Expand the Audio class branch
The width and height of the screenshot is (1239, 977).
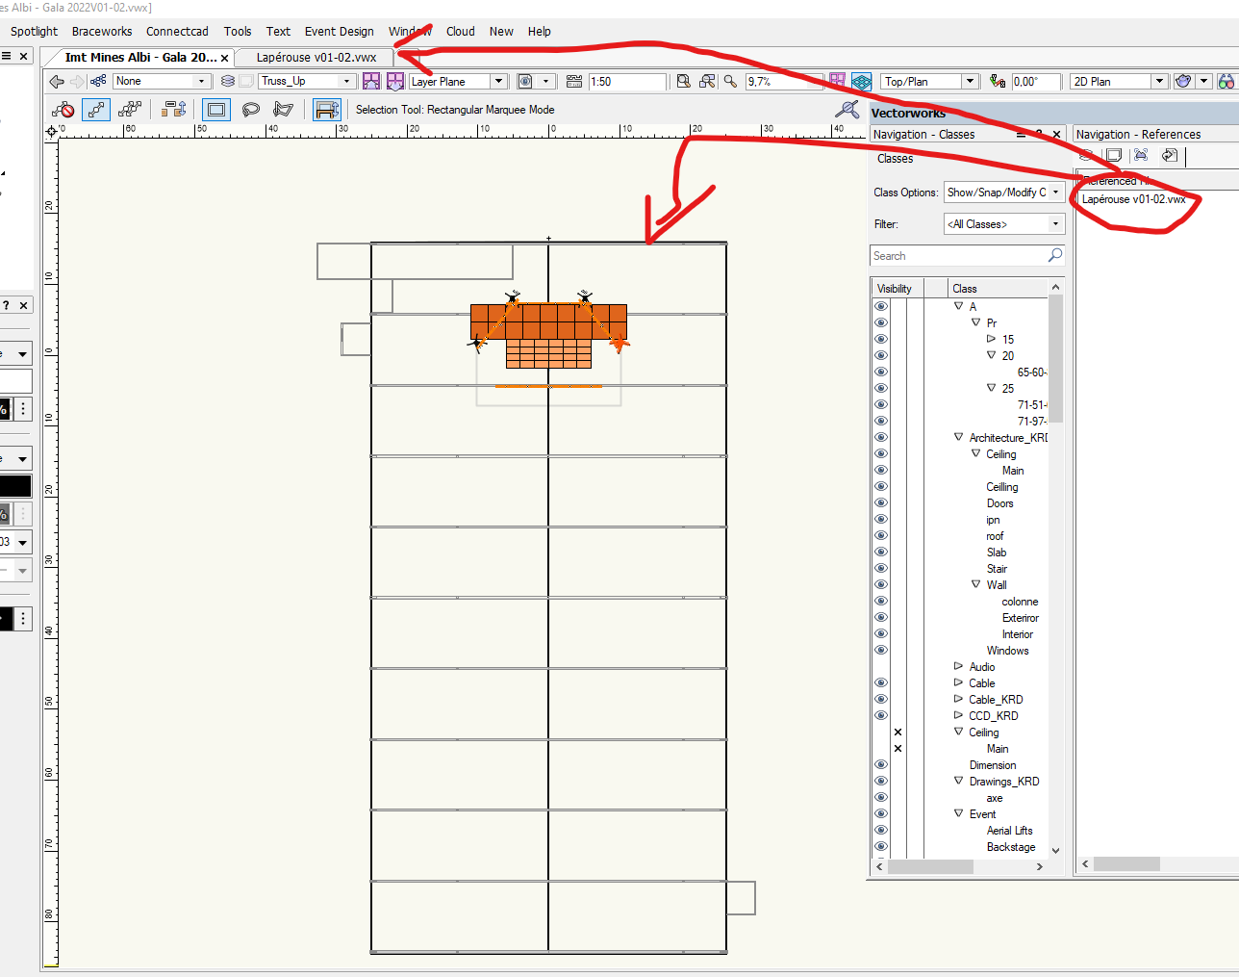[958, 666]
